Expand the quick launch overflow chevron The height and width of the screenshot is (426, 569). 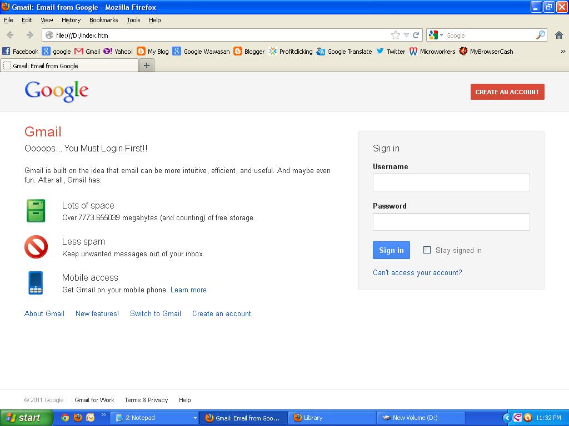103,414
